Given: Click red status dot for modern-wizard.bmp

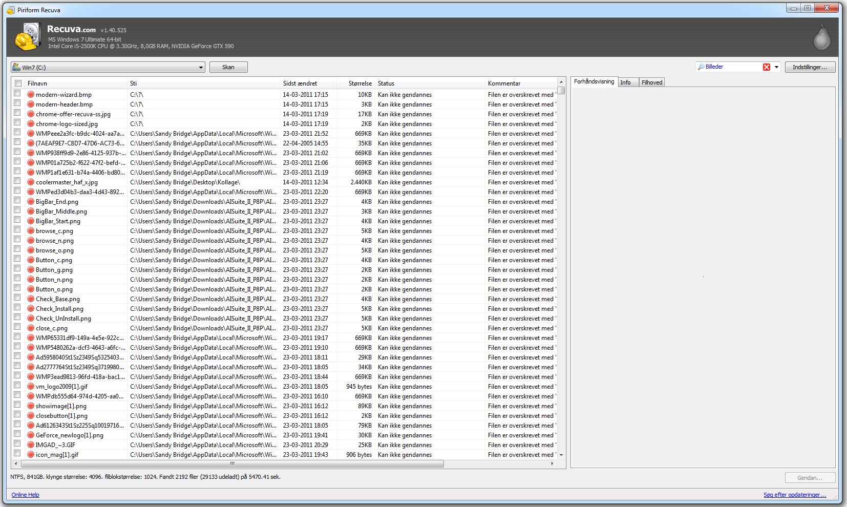Looking at the screenshot, I should pyautogui.click(x=31, y=95).
